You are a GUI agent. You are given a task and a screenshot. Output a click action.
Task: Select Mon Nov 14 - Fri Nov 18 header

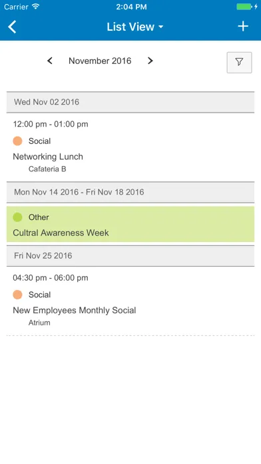click(x=130, y=192)
